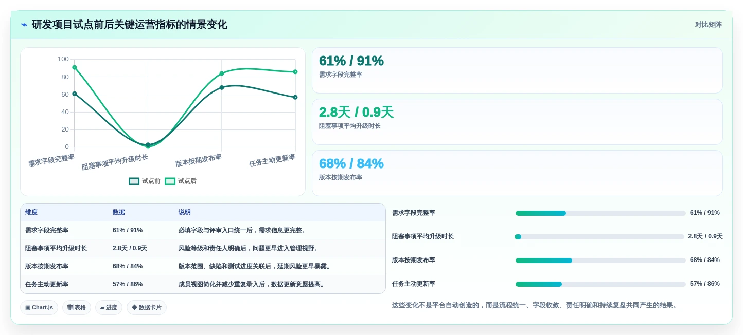Click the chart x-axis label 需求字段完整率
The image size is (743, 335).
click(51, 160)
